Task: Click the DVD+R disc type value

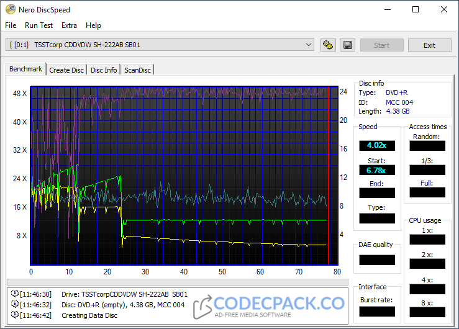Action: click(x=396, y=92)
